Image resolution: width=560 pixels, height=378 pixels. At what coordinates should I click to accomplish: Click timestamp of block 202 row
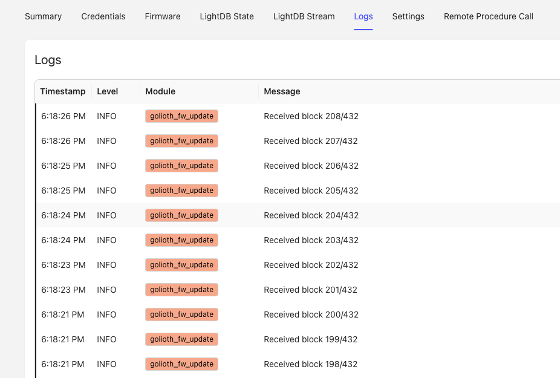(63, 265)
